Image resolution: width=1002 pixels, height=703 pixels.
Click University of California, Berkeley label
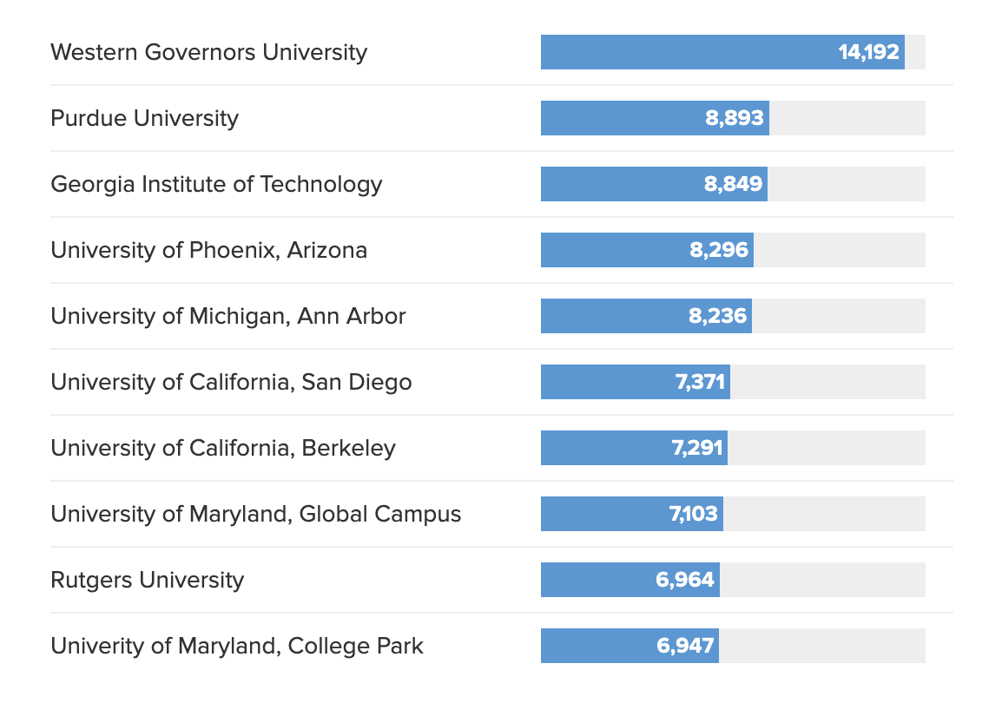pos(223,448)
